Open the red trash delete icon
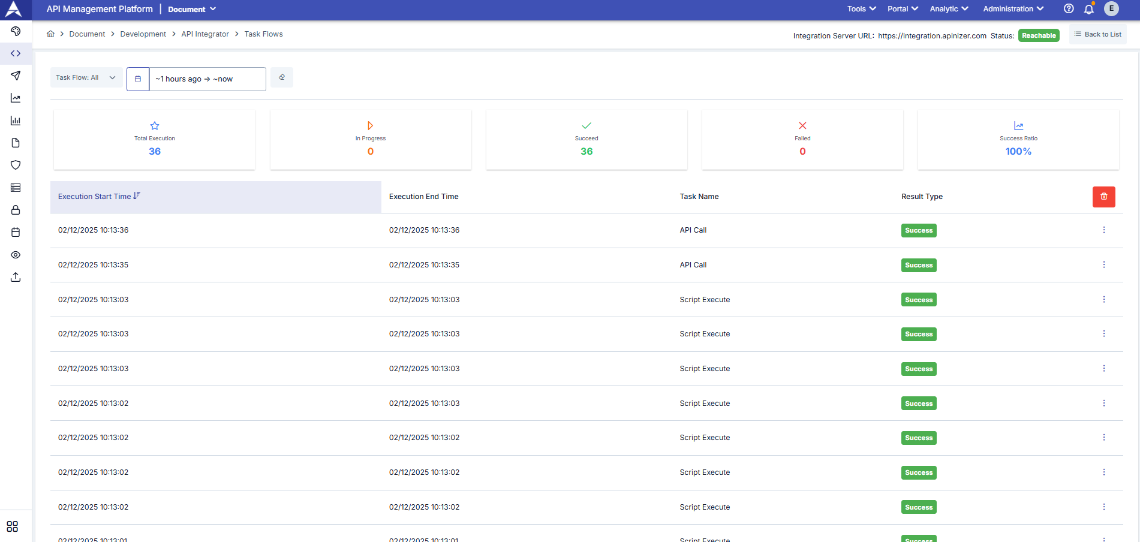Screen dimensions: 1140x542 click(1103, 197)
